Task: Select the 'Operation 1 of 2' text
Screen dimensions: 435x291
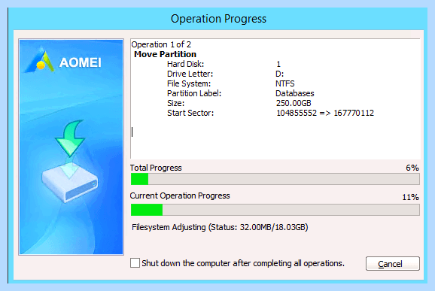Action: [x=161, y=44]
